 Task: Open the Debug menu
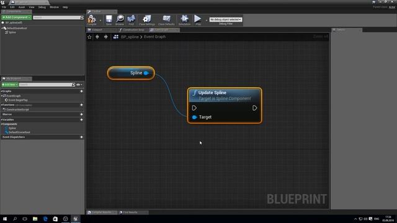42,7
